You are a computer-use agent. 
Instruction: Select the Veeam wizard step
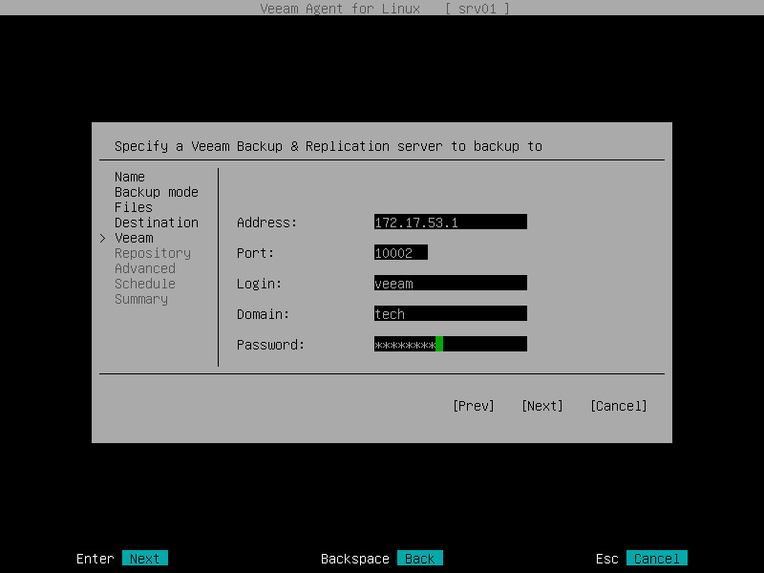click(134, 238)
